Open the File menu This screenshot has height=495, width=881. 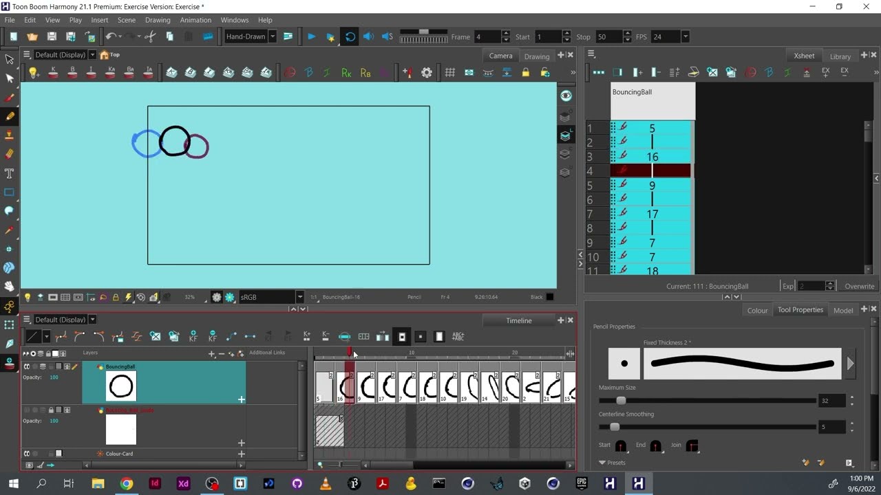[10, 20]
